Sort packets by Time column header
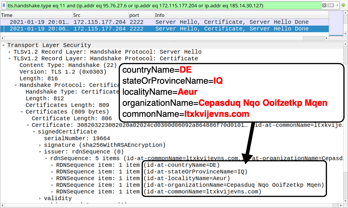The width and height of the screenshot is (348, 208). (36, 15)
